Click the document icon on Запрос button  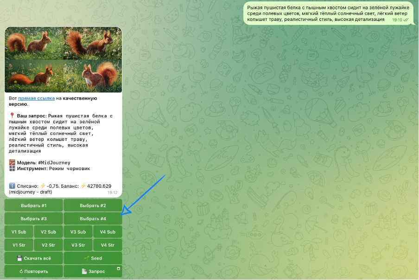(x=84, y=271)
